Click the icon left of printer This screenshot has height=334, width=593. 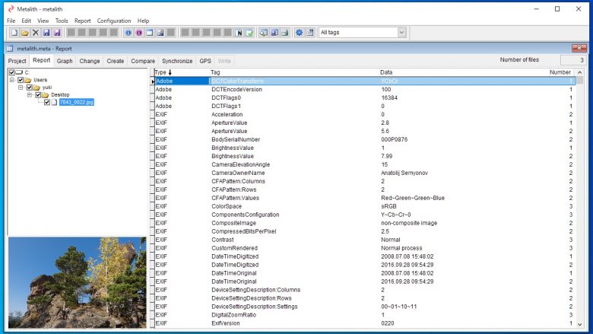(274, 33)
